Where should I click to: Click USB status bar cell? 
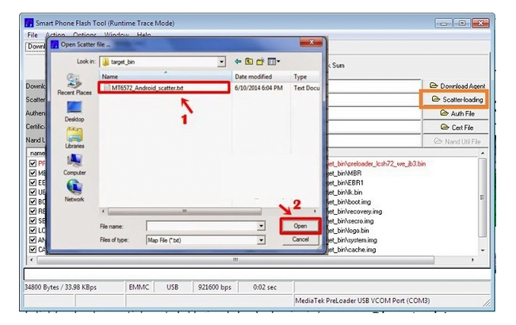coord(173,287)
